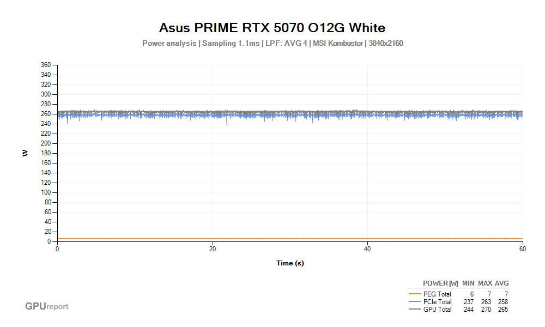Select the GPU Total legend label
This screenshot has height=327, width=545.
coord(437,310)
